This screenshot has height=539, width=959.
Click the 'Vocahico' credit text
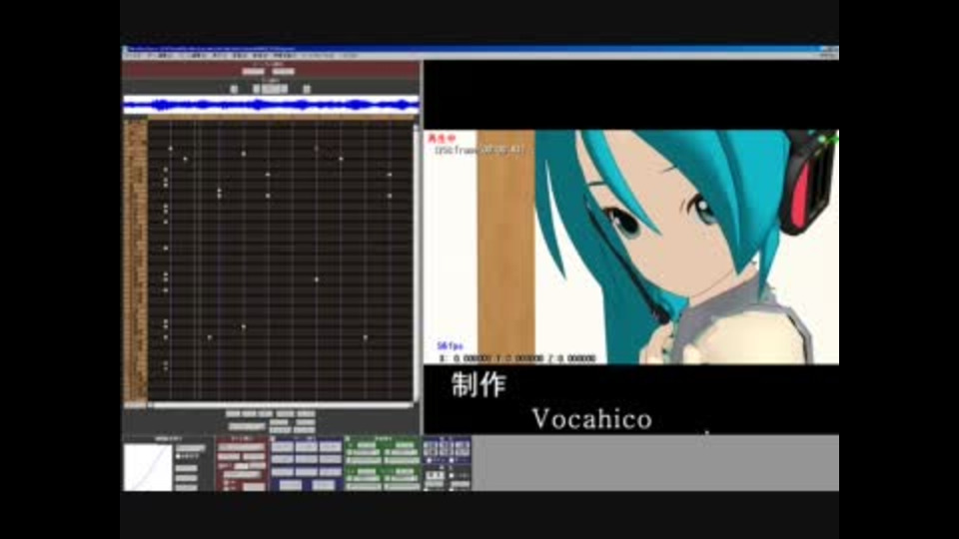pyautogui.click(x=592, y=419)
